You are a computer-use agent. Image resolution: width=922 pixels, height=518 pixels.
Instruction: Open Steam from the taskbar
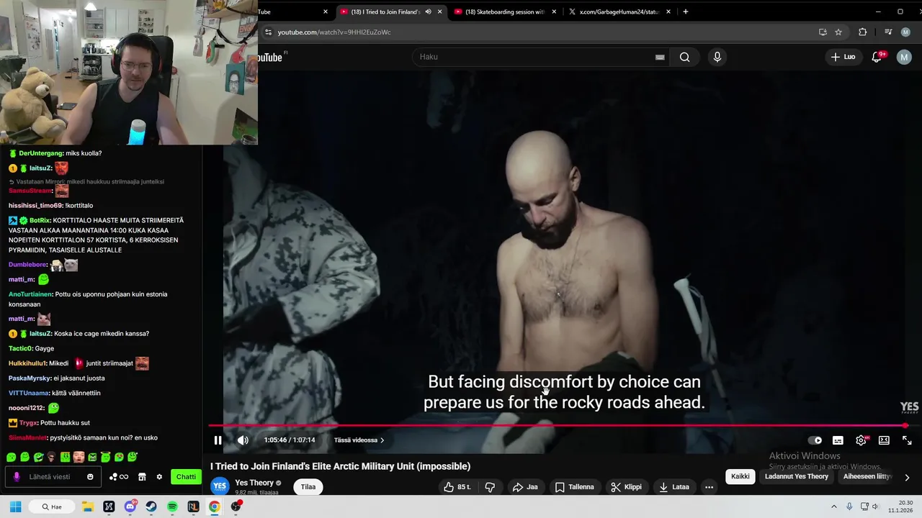click(151, 506)
